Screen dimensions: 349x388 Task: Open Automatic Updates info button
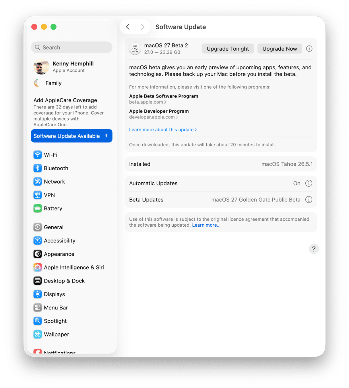(x=309, y=183)
